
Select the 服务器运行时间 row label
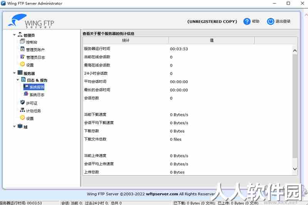click(97, 48)
